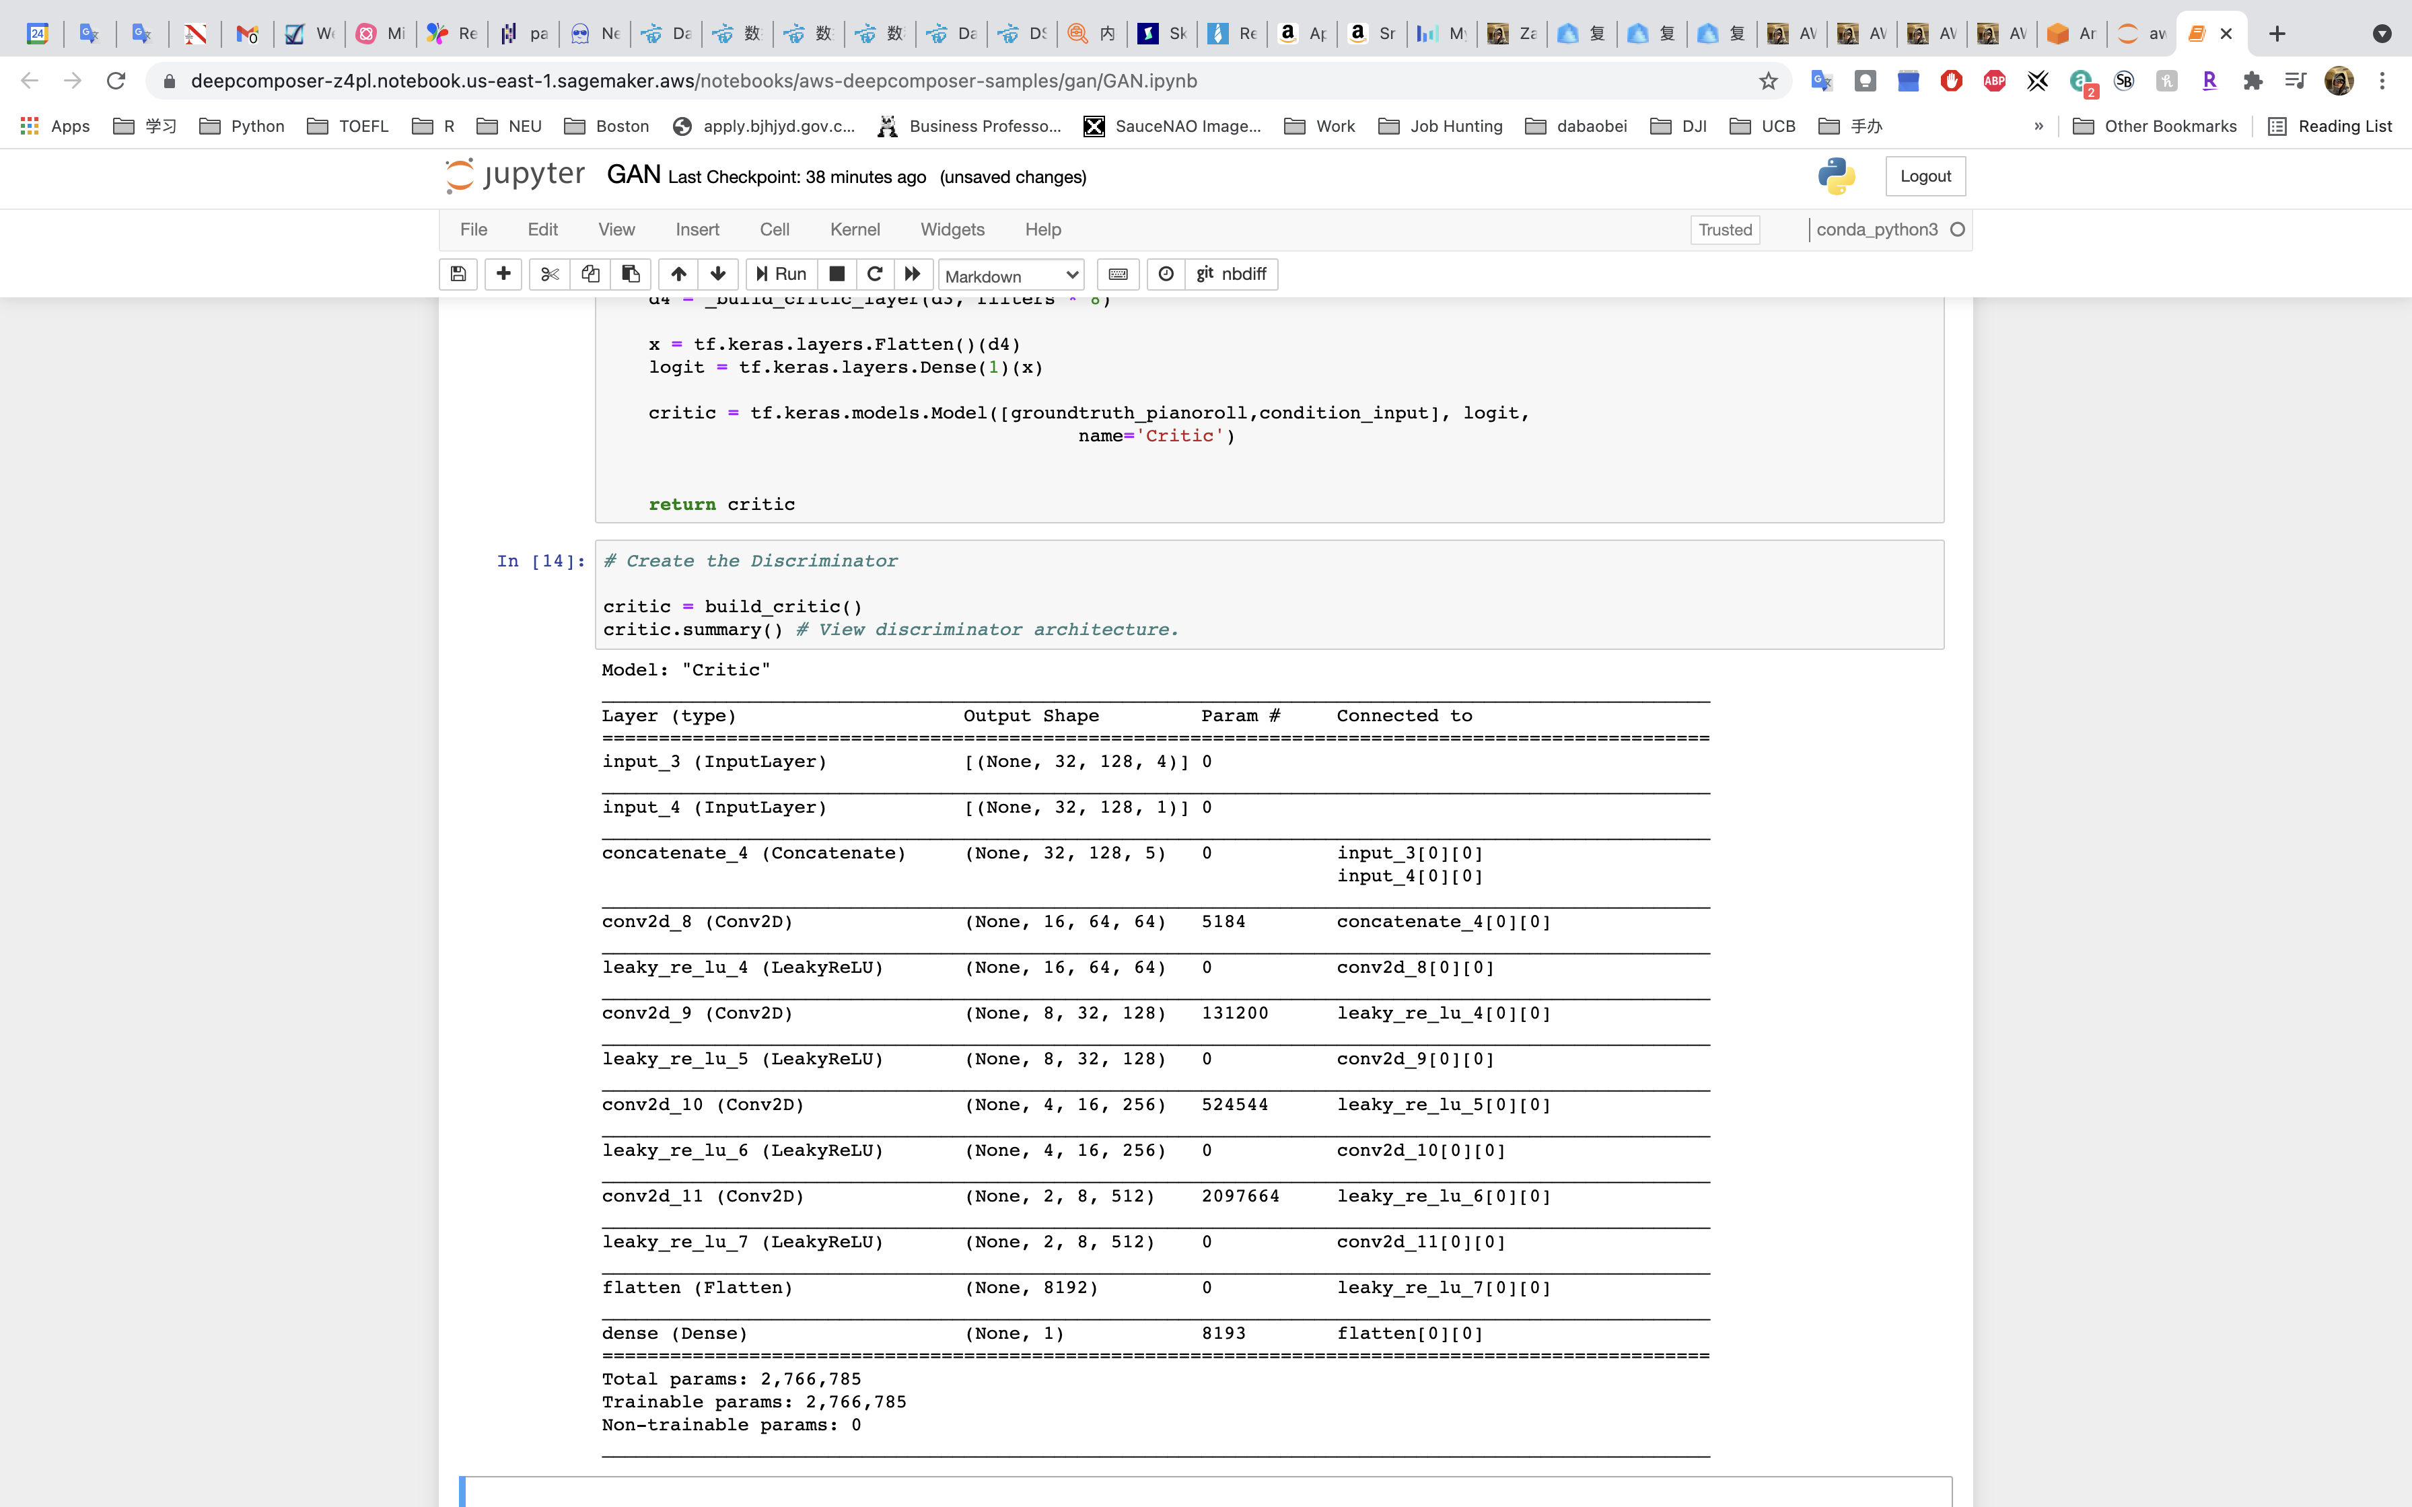
Task: Open the command palette keyboard icon
Action: click(1119, 274)
